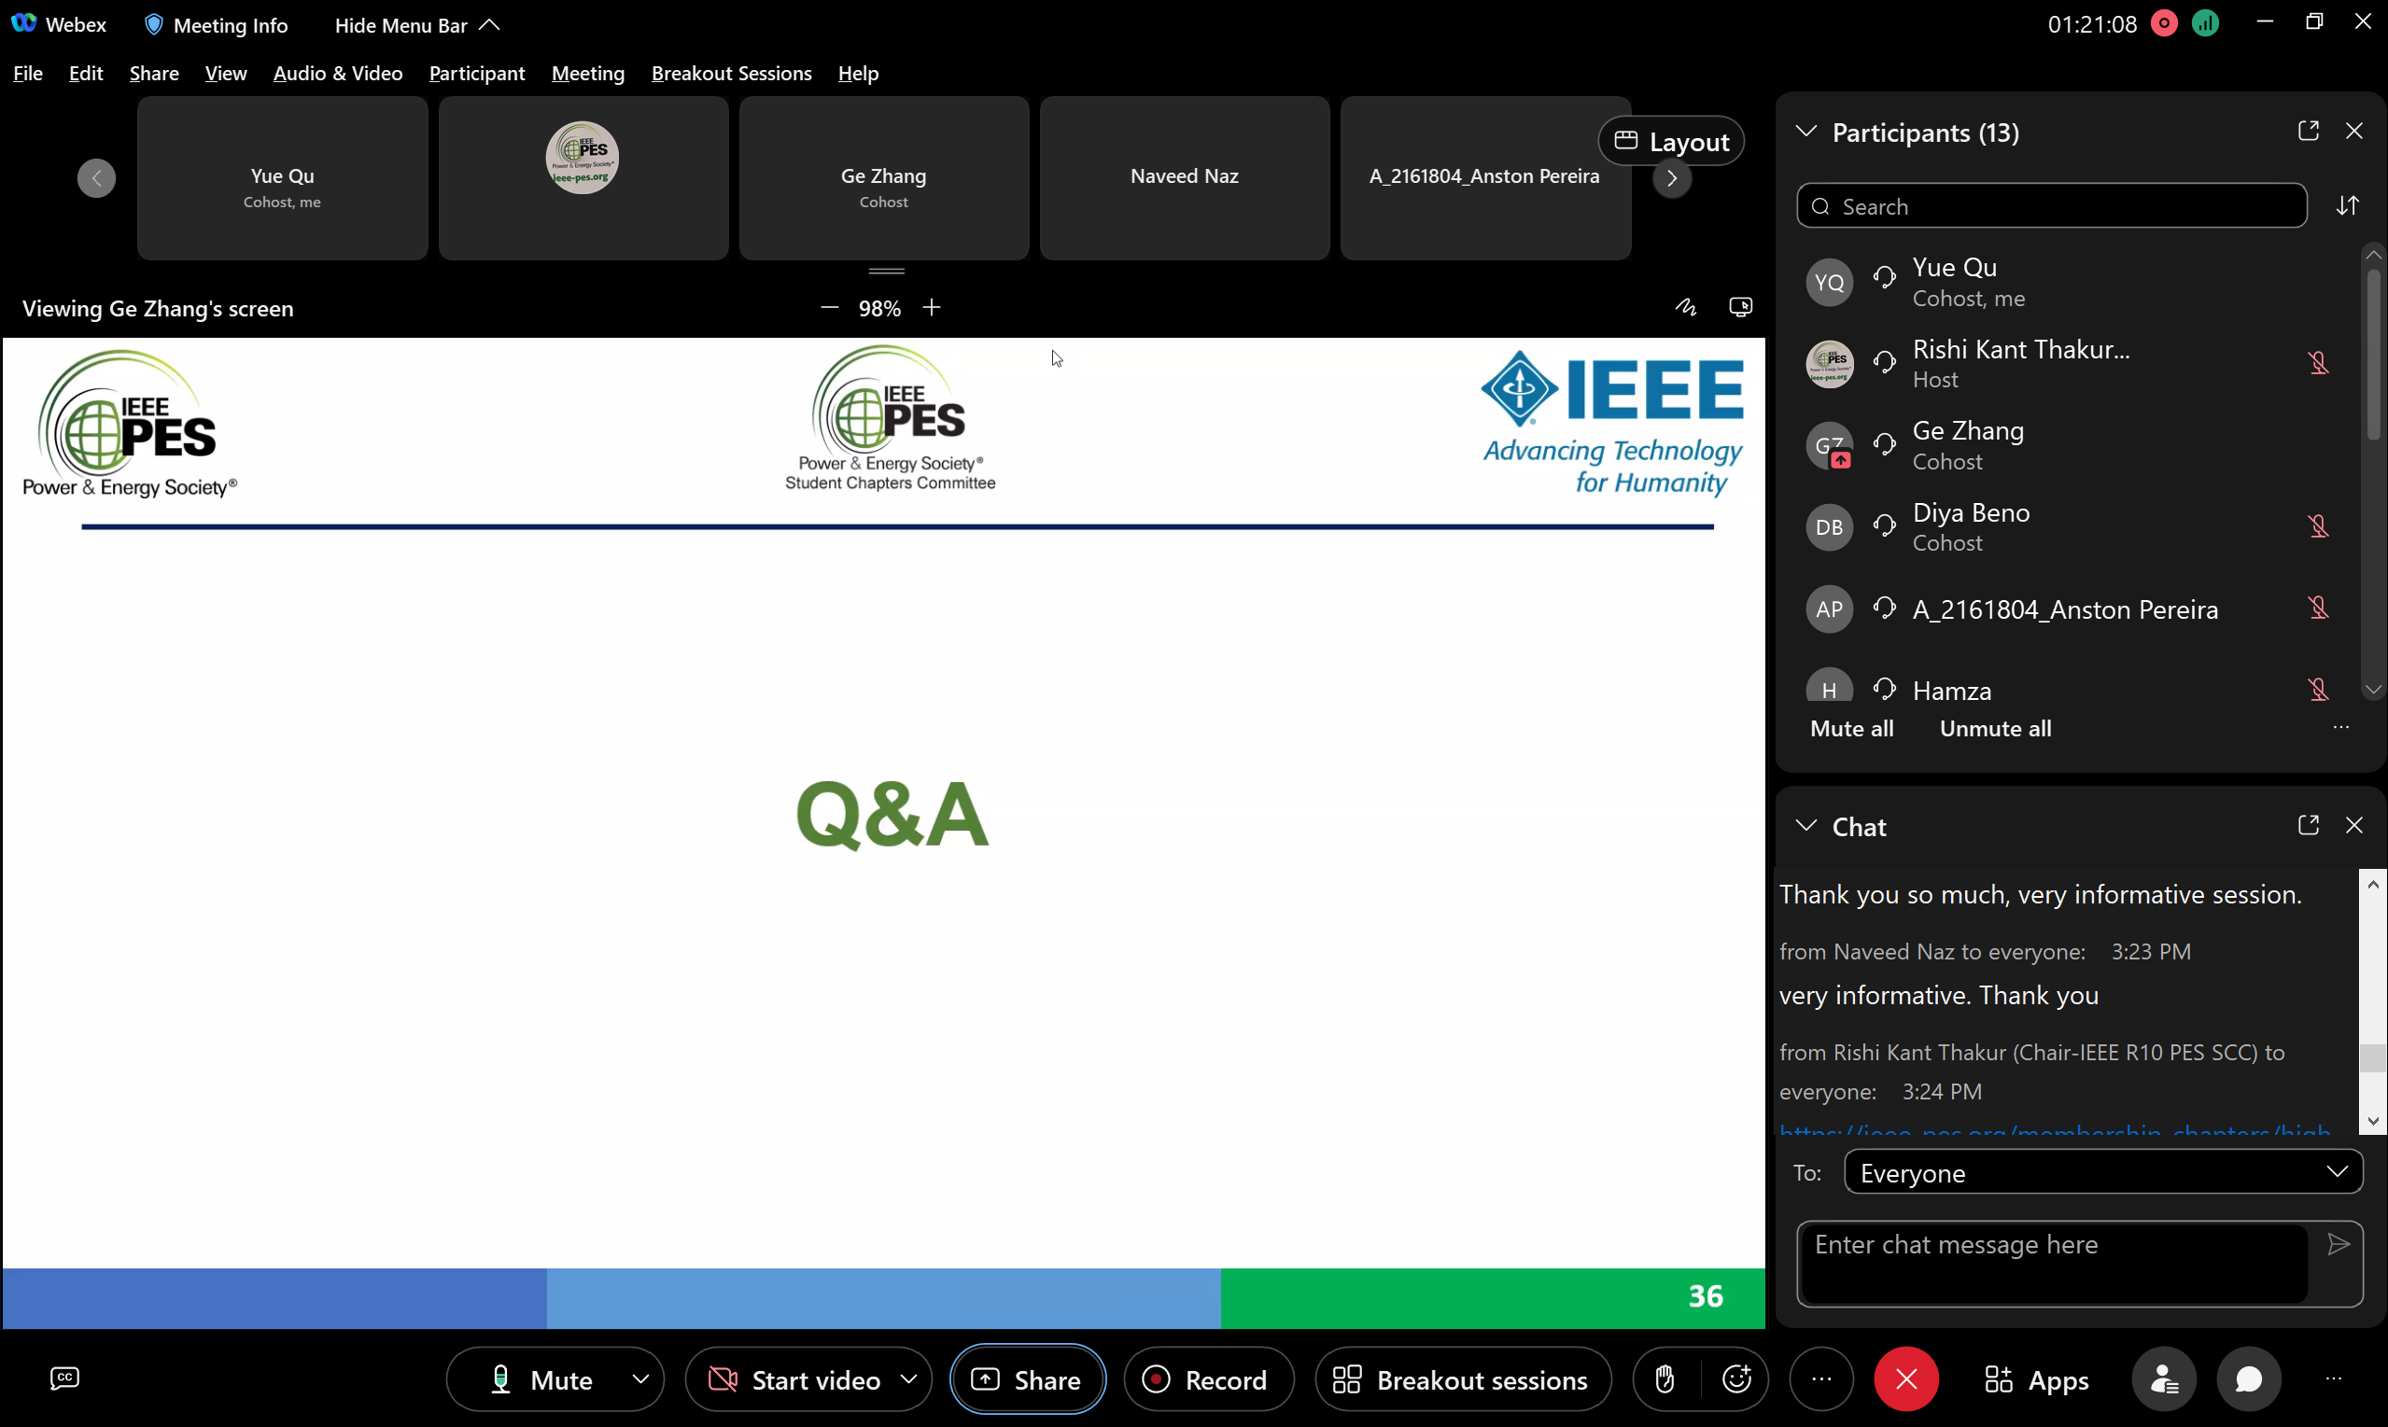This screenshot has height=1427, width=2388.
Task: Open the ieee-pes.org link in chat
Action: point(2055,1131)
